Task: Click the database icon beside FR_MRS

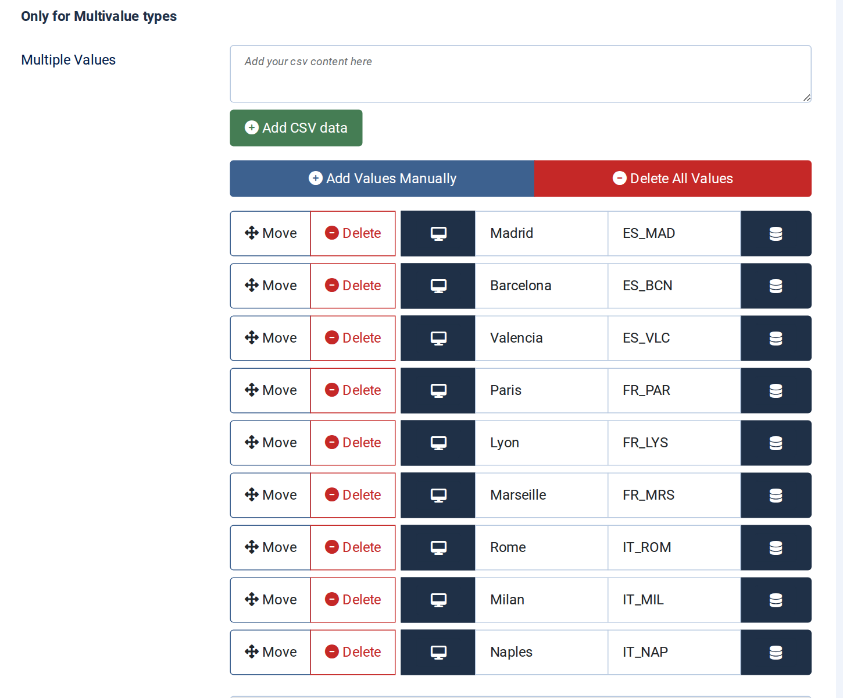Action: (776, 495)
